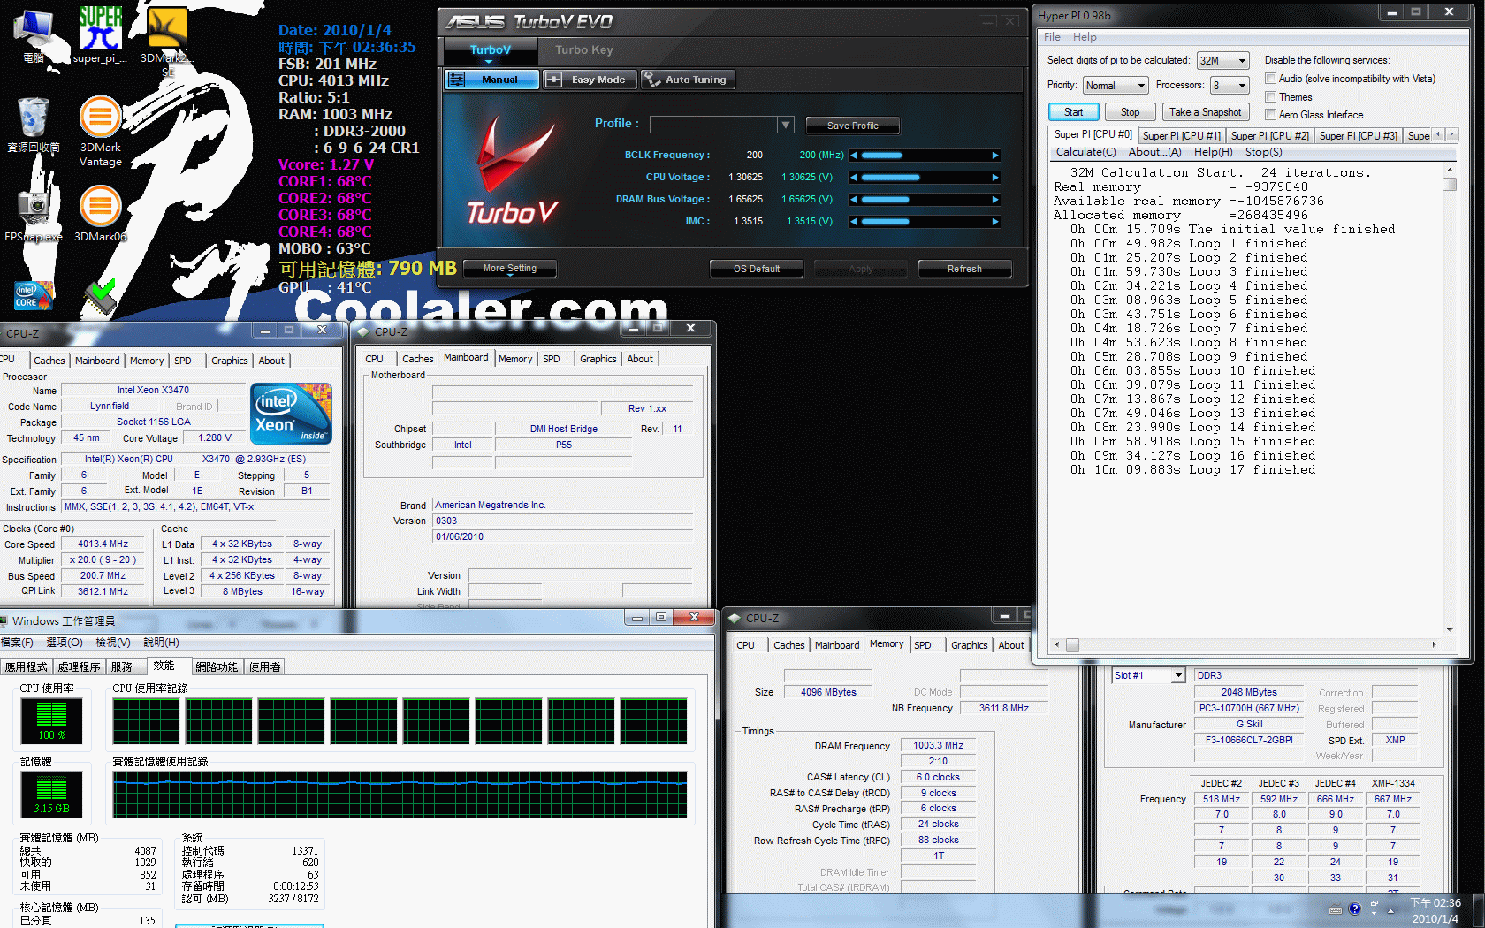Screen dimensions: 1485x928
Task: Adjust the DRAM Bus Voltage slider
Action: point(925,200)
